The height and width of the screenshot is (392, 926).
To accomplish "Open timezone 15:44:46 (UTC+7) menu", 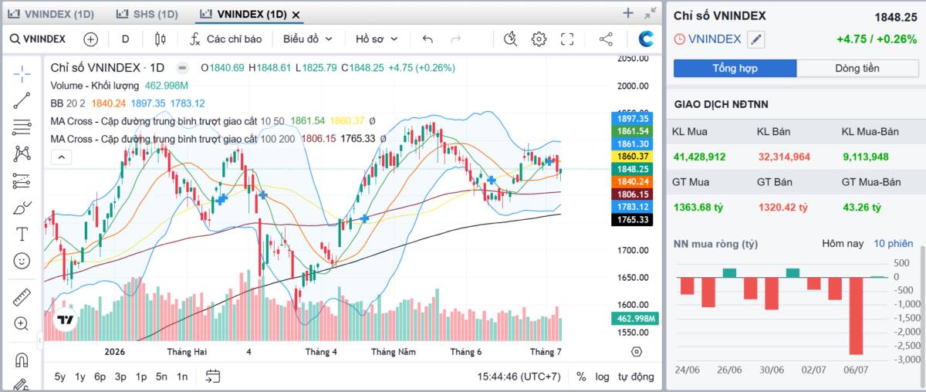I will [519, 377].
